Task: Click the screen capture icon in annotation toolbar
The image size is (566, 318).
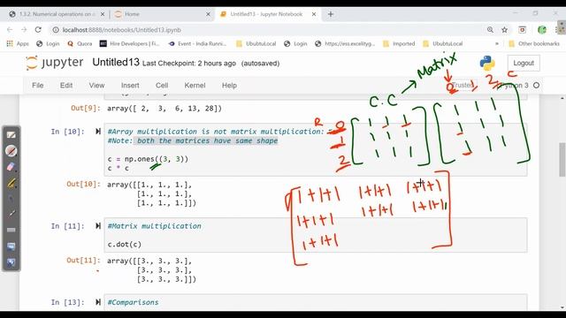Action: [x=11, y=246]
